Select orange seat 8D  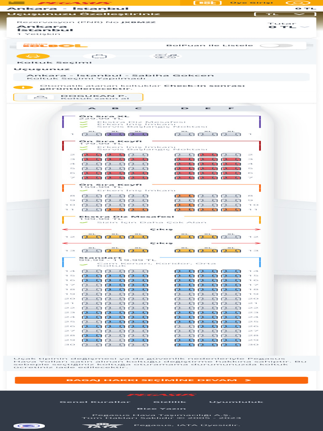185,196
